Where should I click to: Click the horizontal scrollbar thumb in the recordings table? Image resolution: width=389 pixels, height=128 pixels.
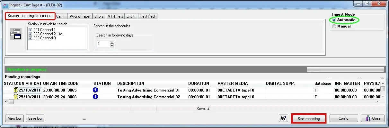coord(11,102)
